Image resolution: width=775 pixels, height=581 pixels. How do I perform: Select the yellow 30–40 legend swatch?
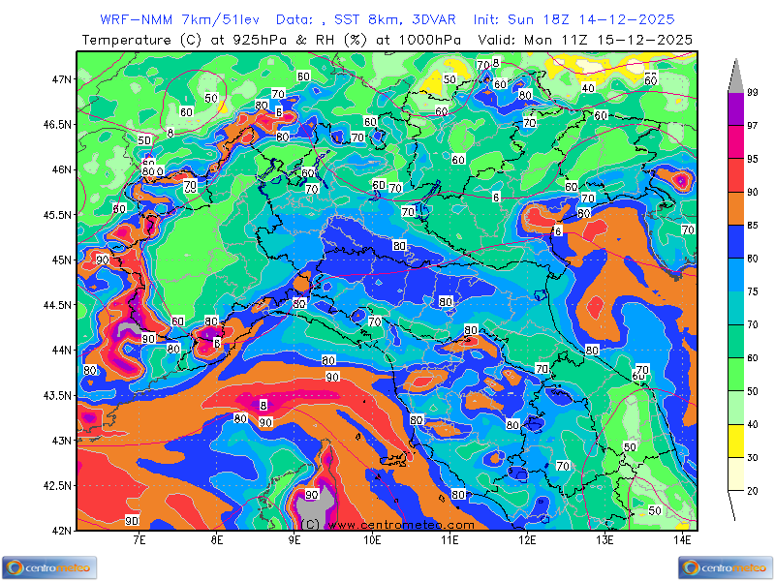tap(736, 442)
